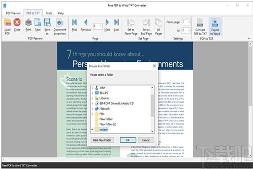Select the files folder
Image resolution: width=253 pixels, height=169 pixels.
100,114
